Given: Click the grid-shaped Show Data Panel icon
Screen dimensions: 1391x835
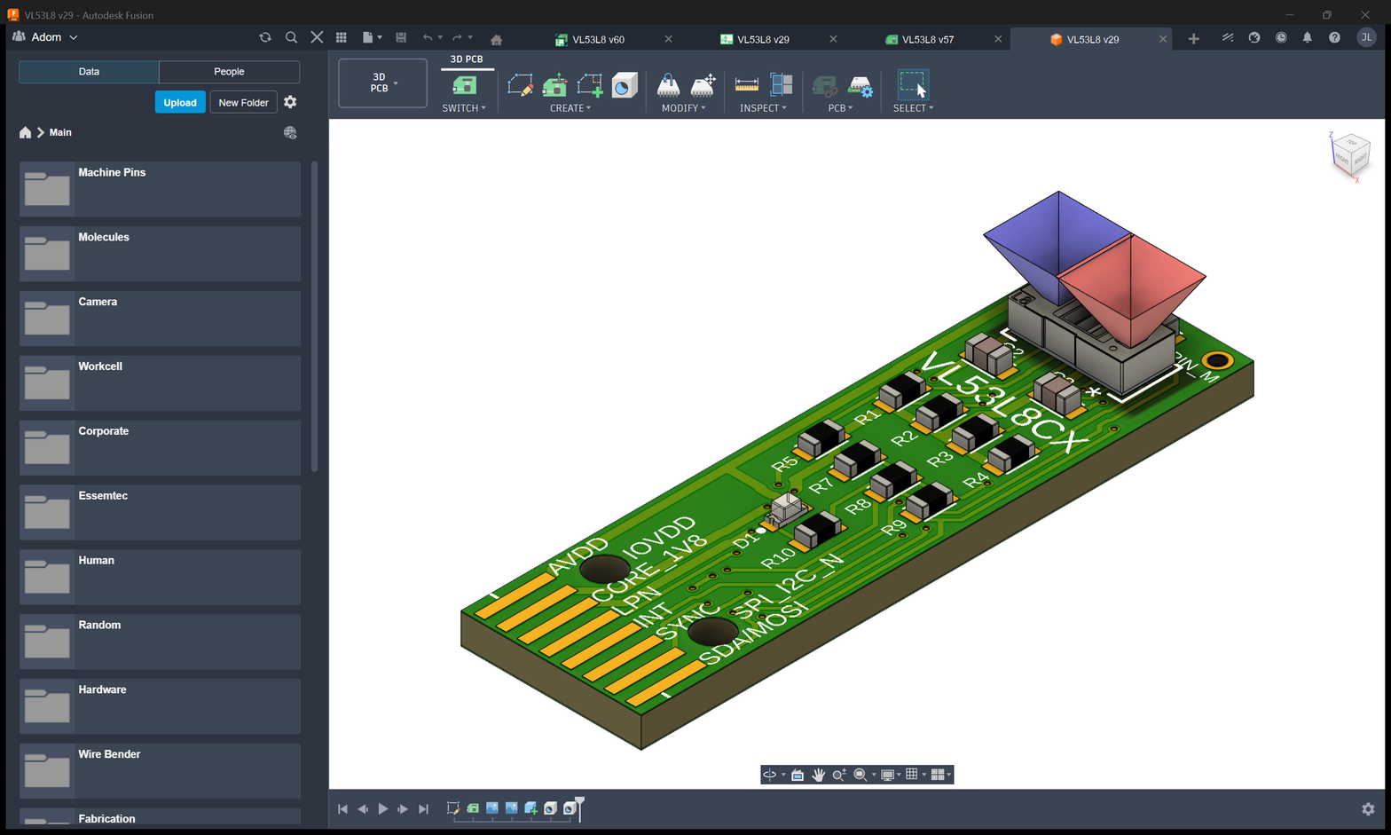Looking at the screenshot, I should 342,37.
